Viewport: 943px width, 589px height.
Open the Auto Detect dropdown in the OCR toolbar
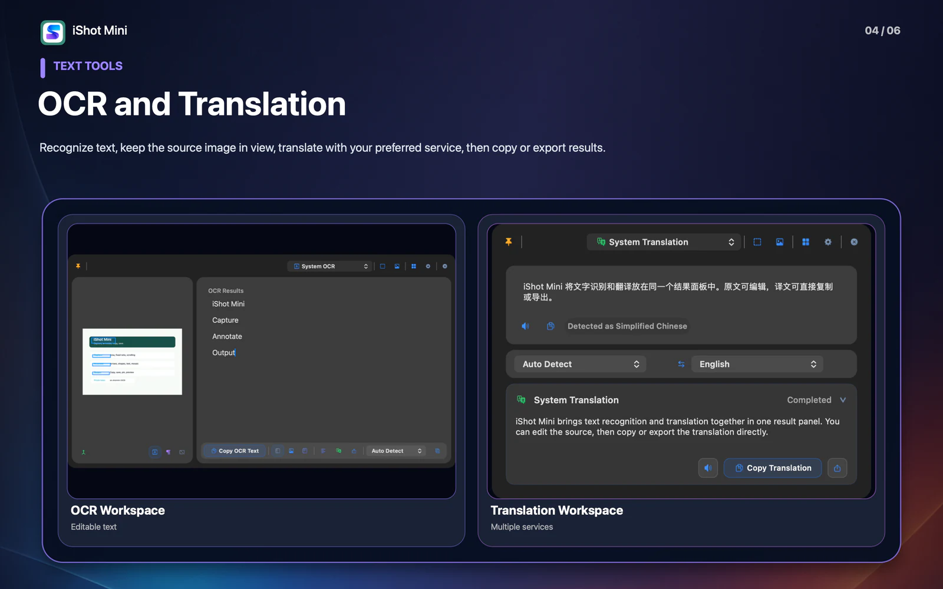point(396,451)
